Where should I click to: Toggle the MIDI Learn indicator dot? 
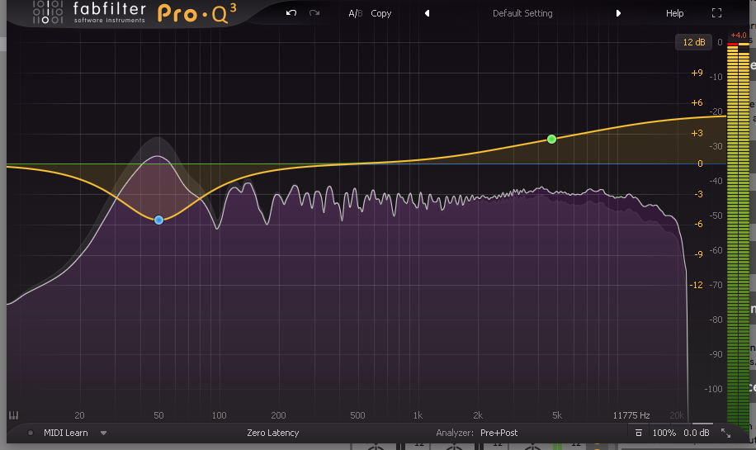click(31, 433)
